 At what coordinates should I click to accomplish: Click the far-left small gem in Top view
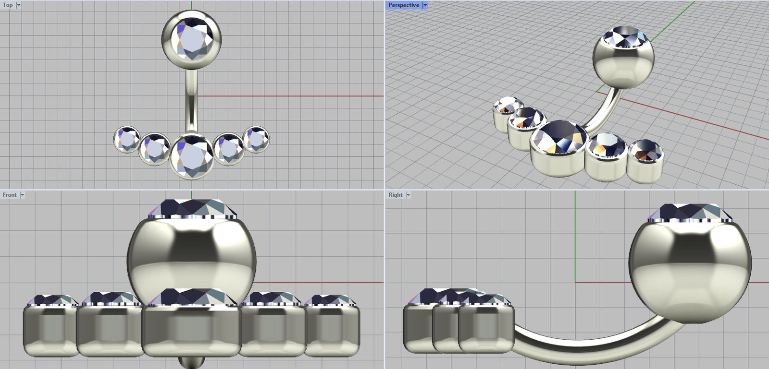127,140
